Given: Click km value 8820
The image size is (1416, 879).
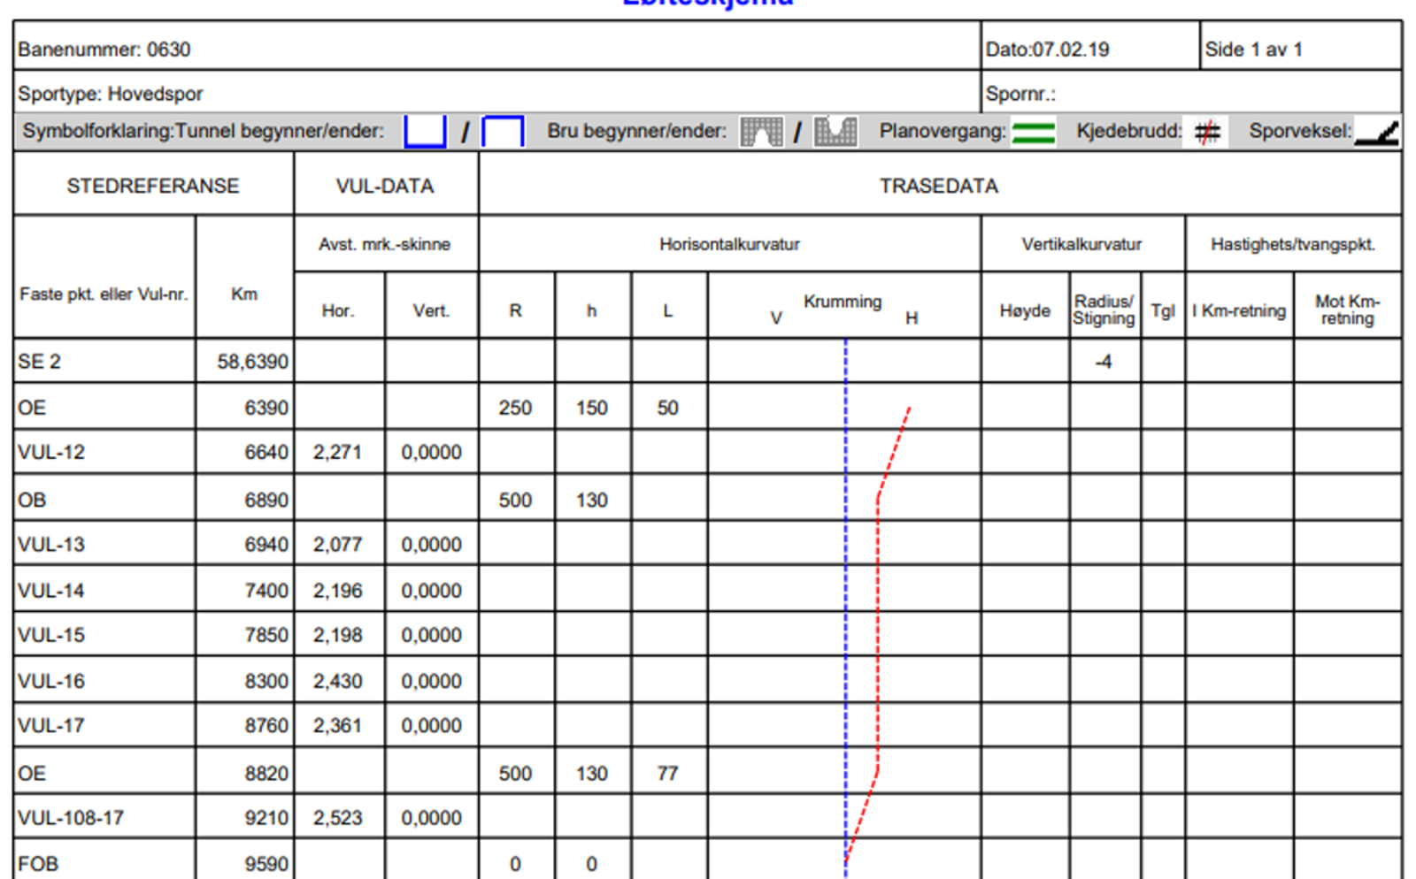Looking at the screenshot, I should tap(266, 773).
